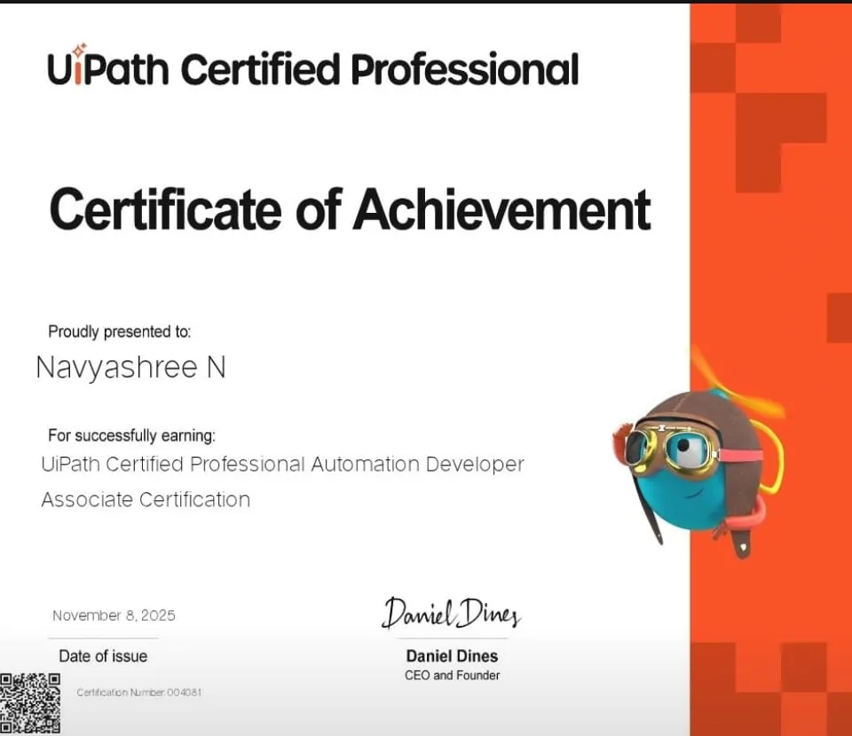Click the 'For successfully earning:' label
This screenshot has width=852, height=736.
tap(131, 435)
